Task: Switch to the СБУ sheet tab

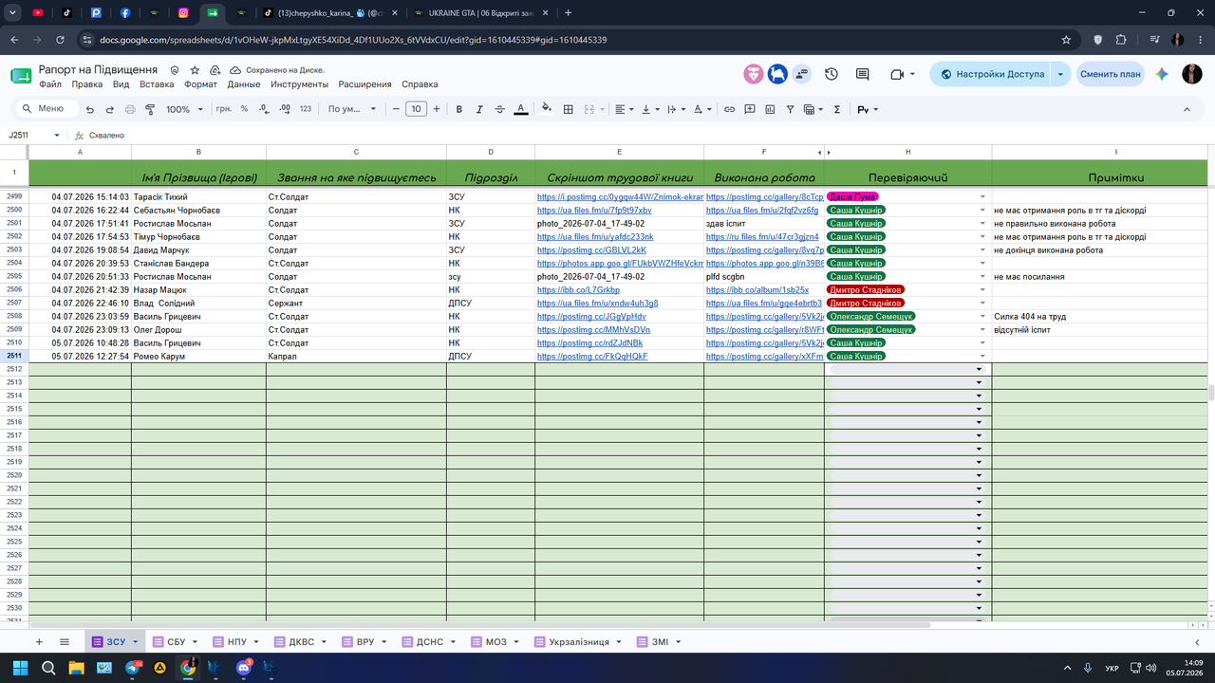Action: pyautogui.click(x=176, y=642)
